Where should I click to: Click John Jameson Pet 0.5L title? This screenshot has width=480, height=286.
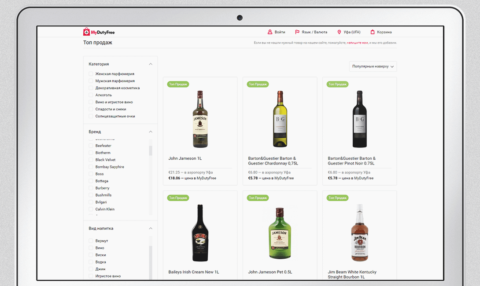coord(270,272)
